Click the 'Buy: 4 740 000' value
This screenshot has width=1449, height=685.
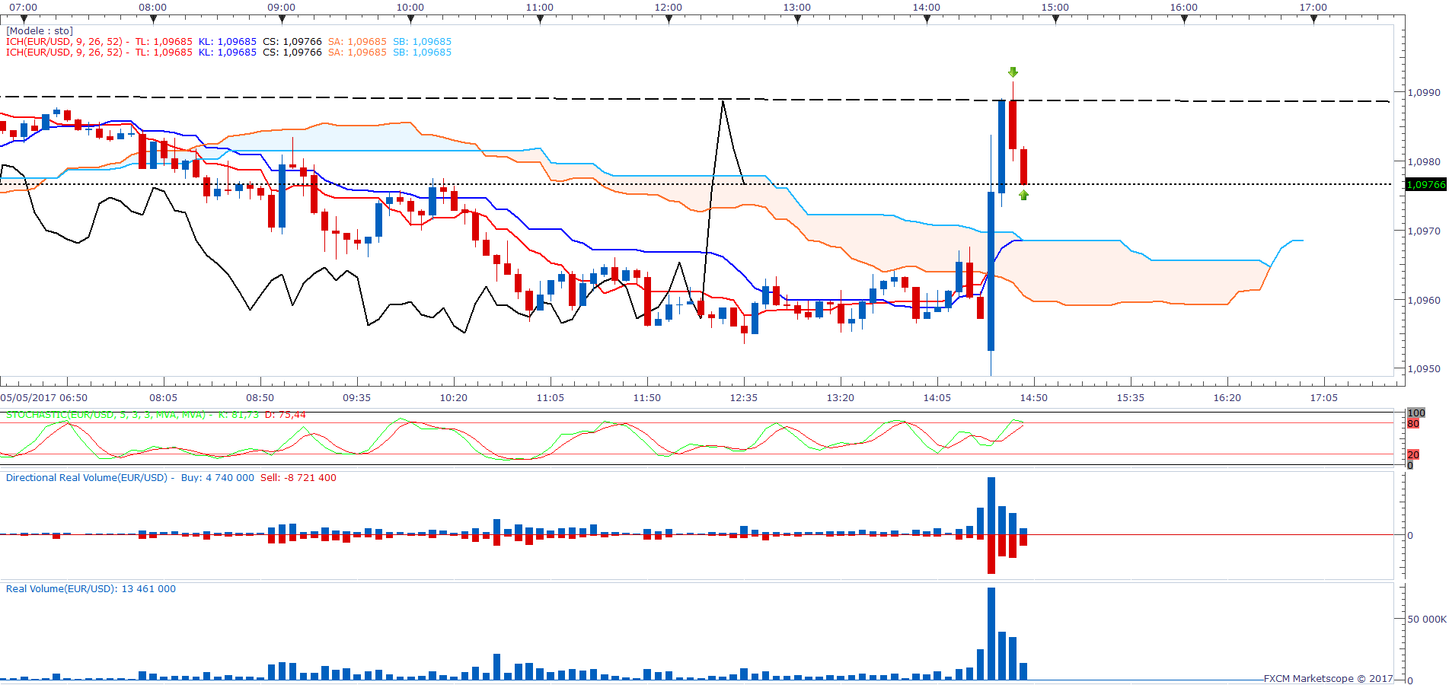pyautogui.click(x=218, y=478)
